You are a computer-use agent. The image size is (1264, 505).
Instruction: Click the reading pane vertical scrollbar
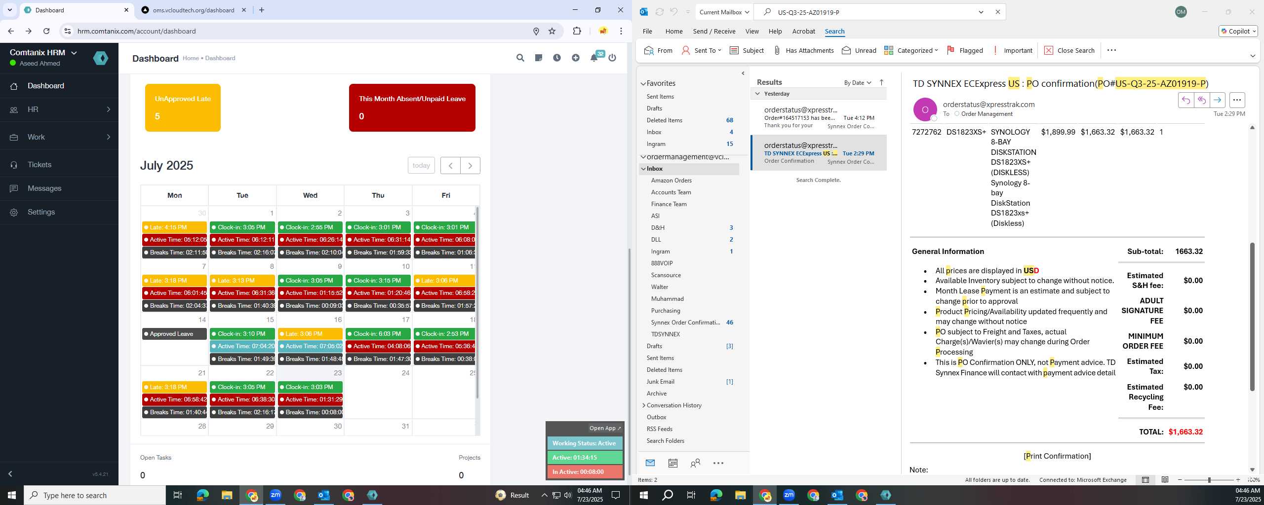click(x=1252, y=316)
